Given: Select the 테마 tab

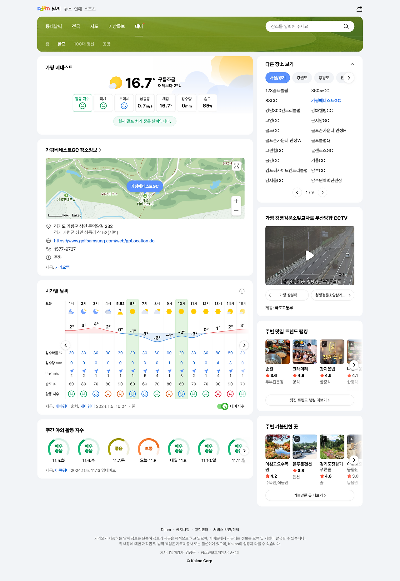Looking at the screenshot, I should pos(139,26).
